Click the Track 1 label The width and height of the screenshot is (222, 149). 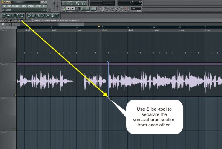[4, 30]
